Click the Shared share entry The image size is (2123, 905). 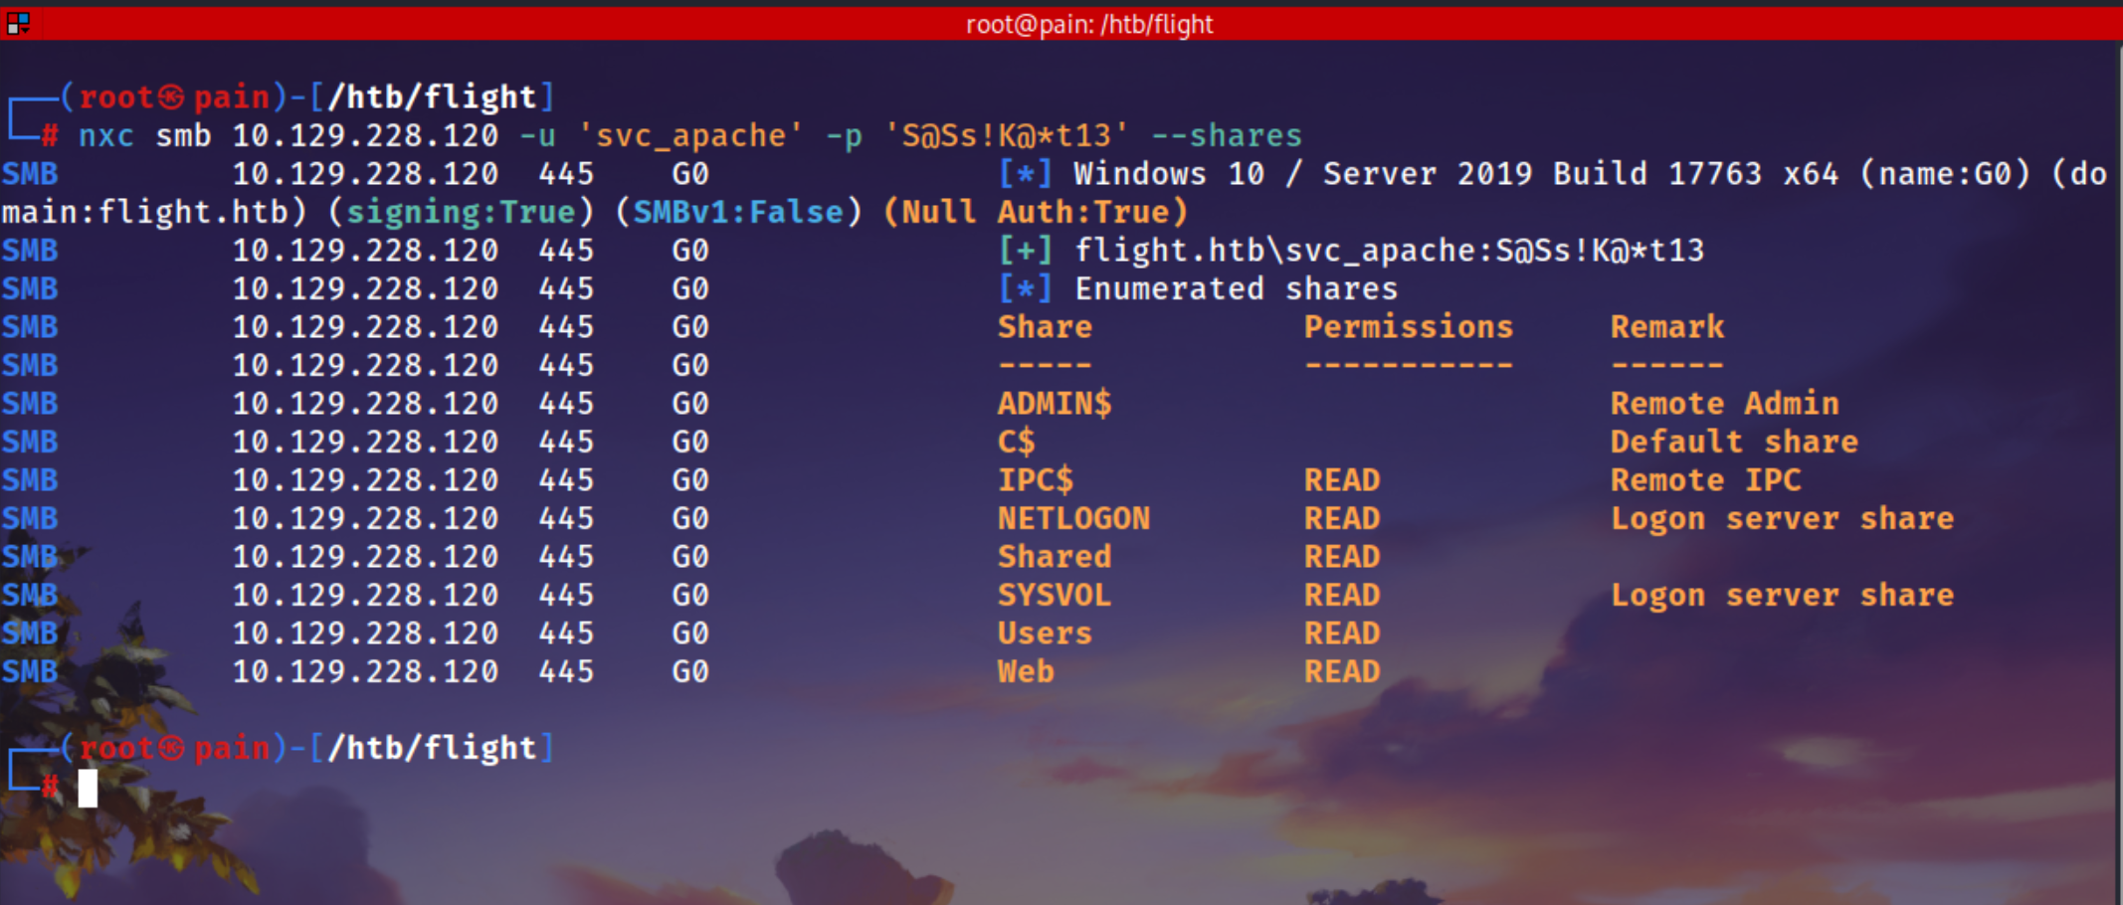pyautogui.click(x=1055, y=557)
